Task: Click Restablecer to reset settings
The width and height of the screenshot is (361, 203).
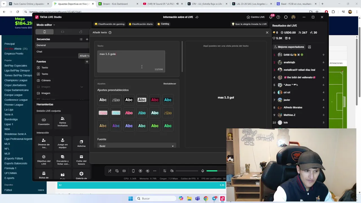Action: tap(170, 84)
